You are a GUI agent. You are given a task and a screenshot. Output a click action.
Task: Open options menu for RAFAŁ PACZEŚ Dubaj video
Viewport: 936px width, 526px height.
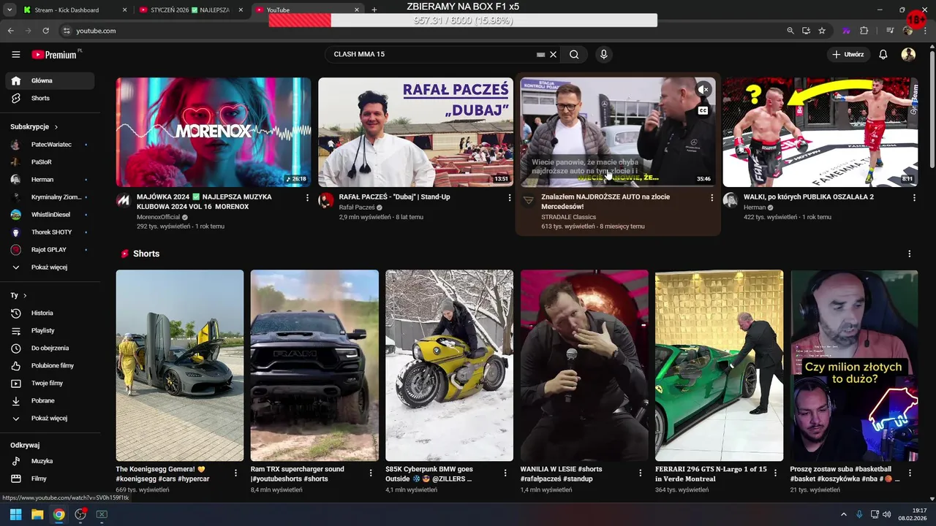pos(510,197)
